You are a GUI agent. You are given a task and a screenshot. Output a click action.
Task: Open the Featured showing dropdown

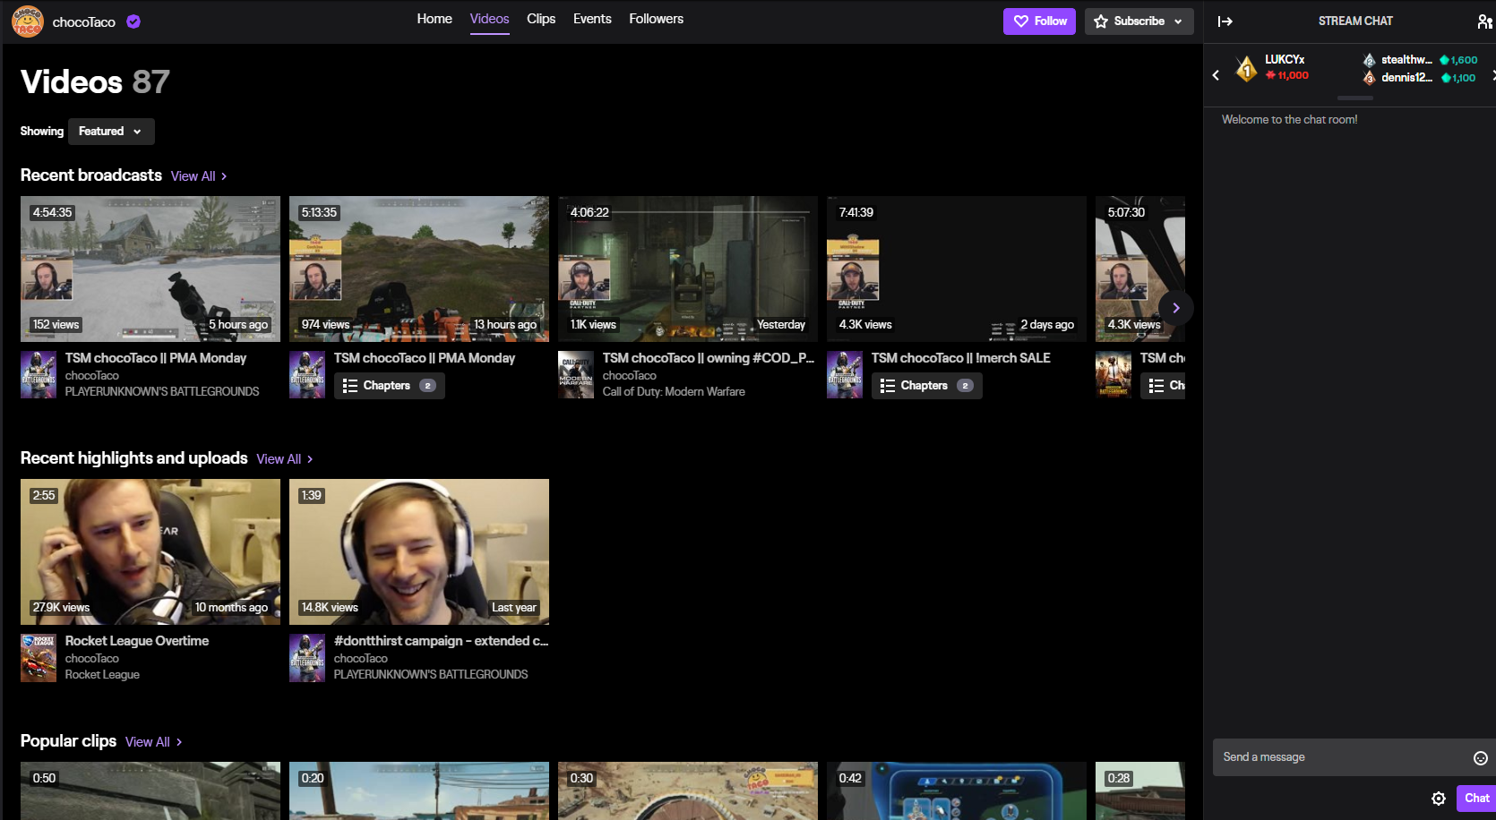click(x=111, y=132)
